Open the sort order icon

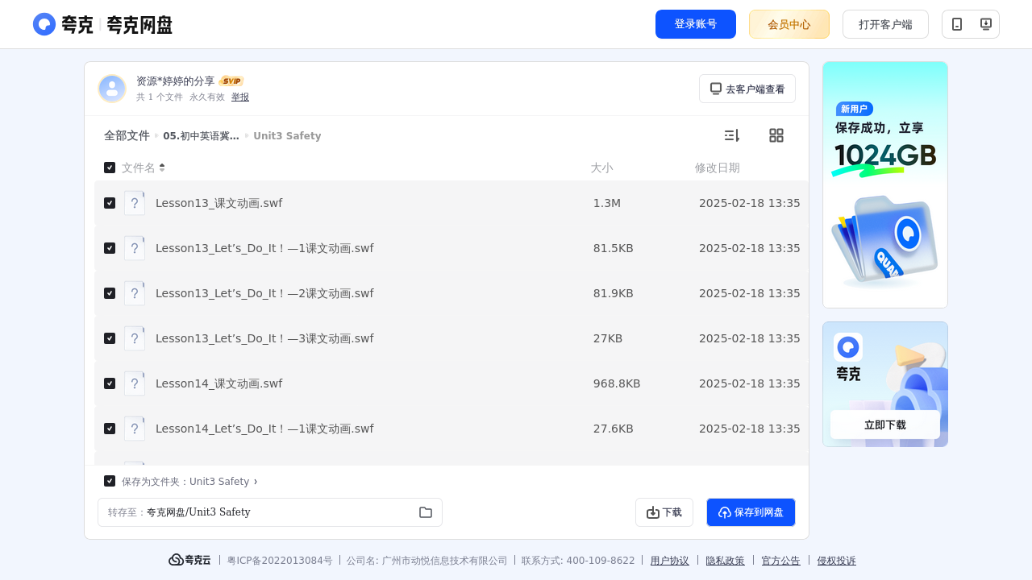[731, 135]
